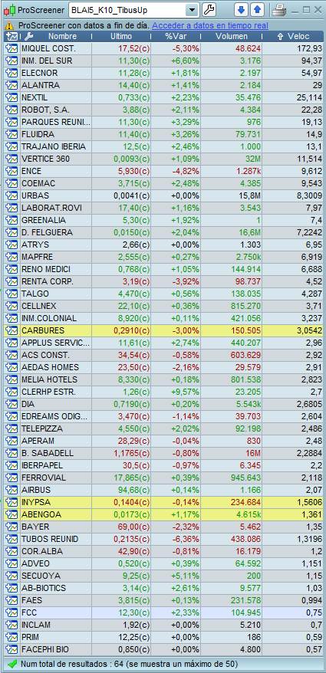Open chart icon for FERROVIAL
The height and width of the screenshot is (673, 326).
[11, 478]
